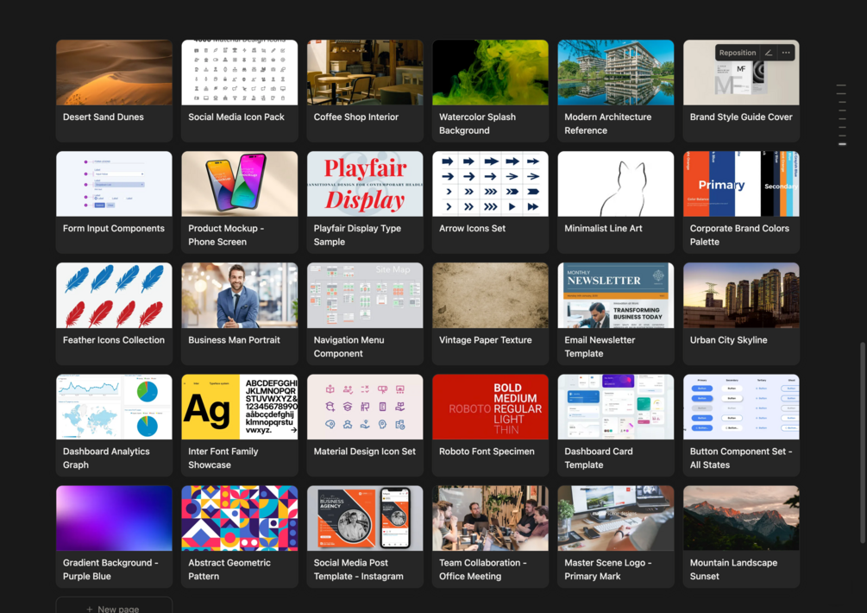The image size is (867, 613).
Task: Open the Dashboard Analytics Graph thumbnail
Action: pyautogui.click(x=114, y=408)
